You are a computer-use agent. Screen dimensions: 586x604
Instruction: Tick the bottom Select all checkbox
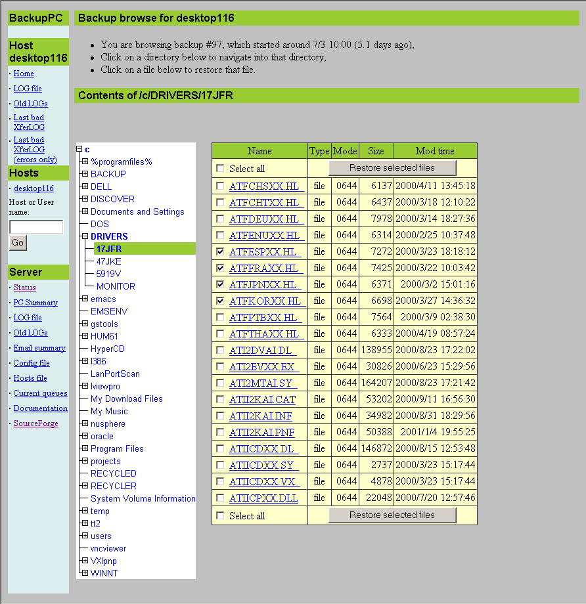click(220, 515)
